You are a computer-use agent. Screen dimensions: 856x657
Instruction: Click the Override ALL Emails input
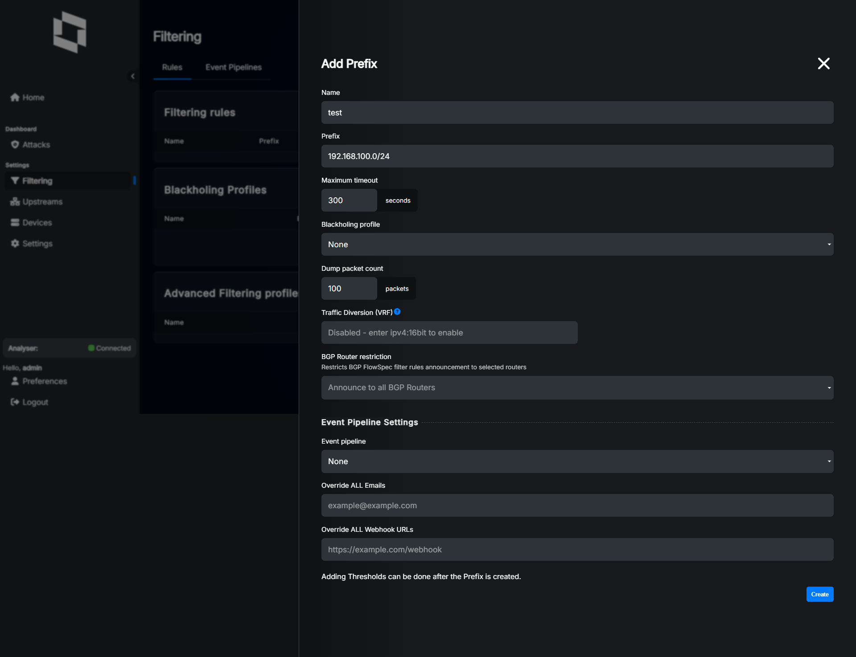pyautogui.click(x=577, y=506)
